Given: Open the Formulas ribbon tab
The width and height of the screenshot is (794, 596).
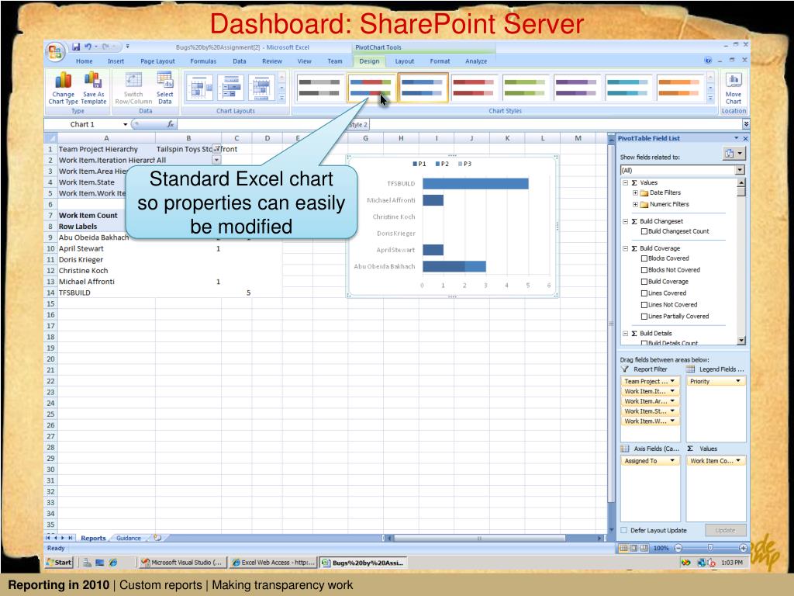Looking at the screenshot, I should point(203,61).
